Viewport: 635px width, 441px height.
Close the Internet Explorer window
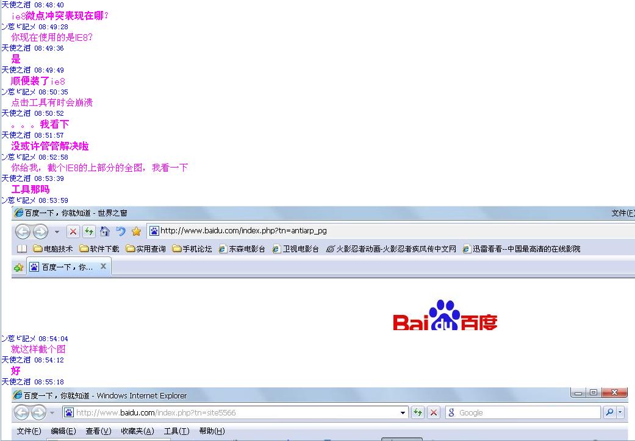(614, 392)
